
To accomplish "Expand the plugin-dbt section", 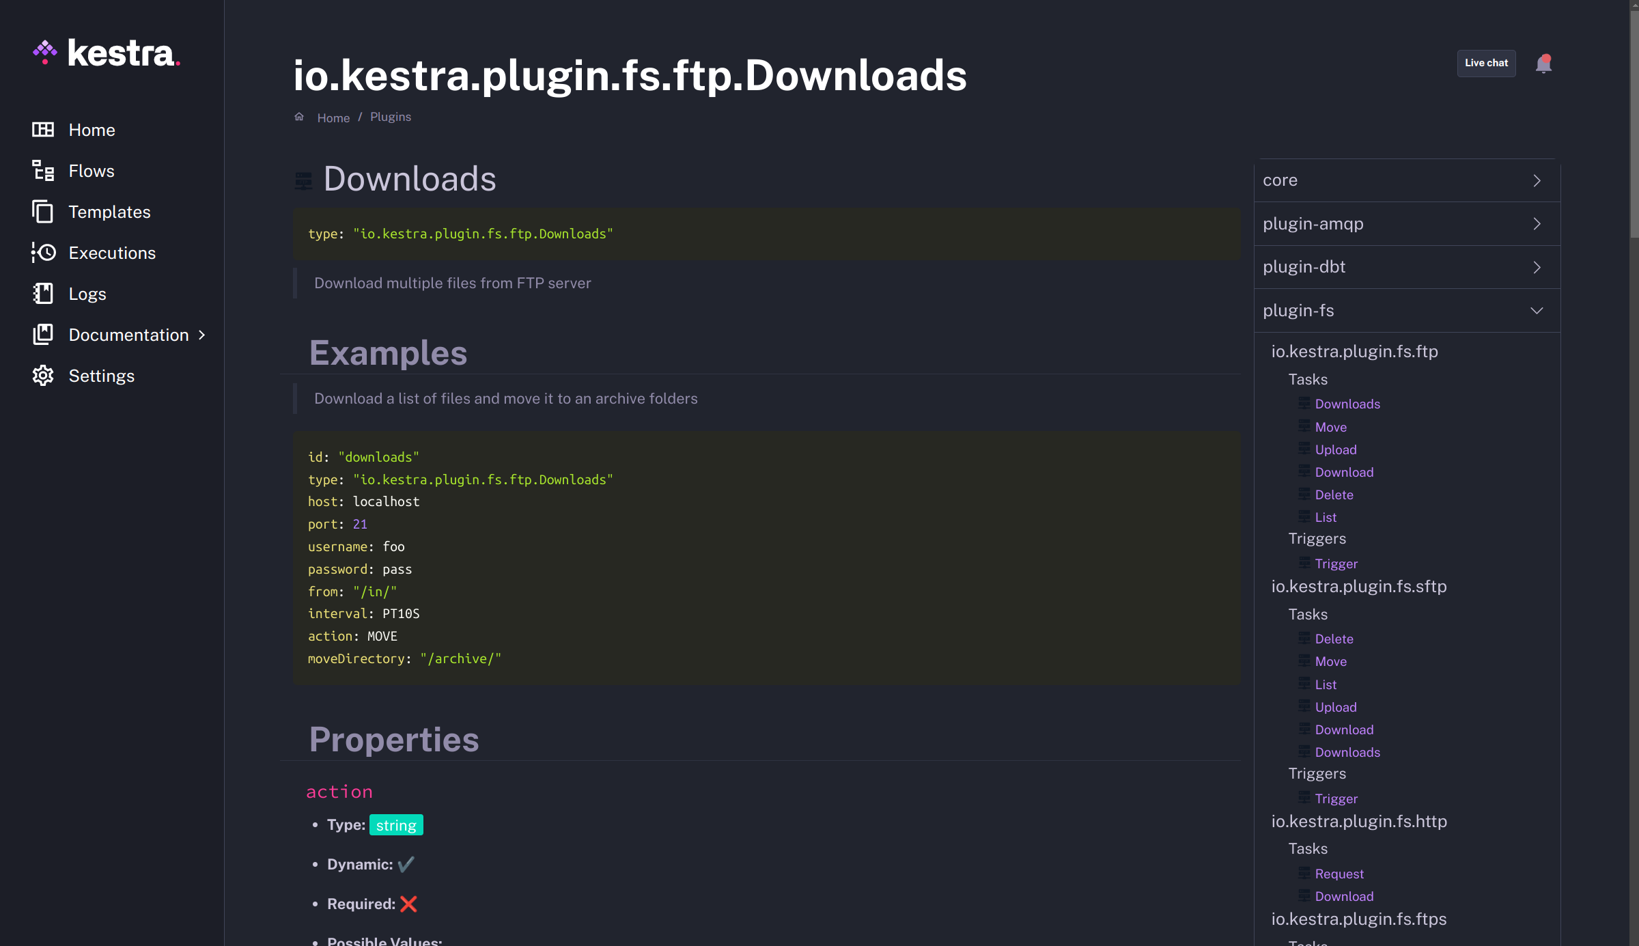I will (x=1407, y=267).
